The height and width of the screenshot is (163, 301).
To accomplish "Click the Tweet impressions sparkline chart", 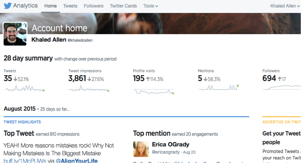I will click(89, 89).
